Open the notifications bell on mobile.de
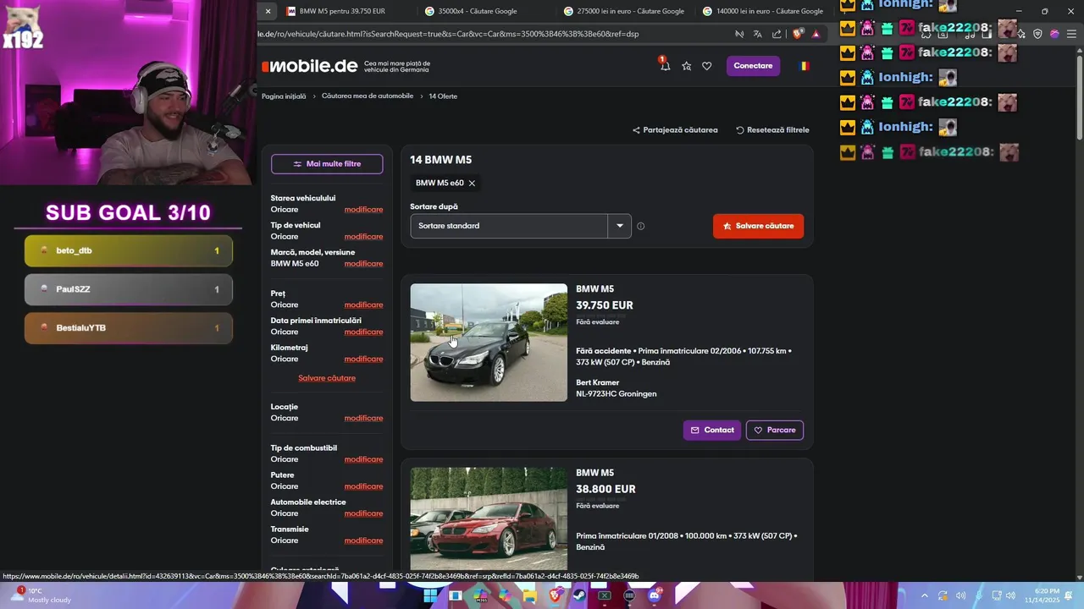This screenshot has height=609, width=1084. [665, 65]
